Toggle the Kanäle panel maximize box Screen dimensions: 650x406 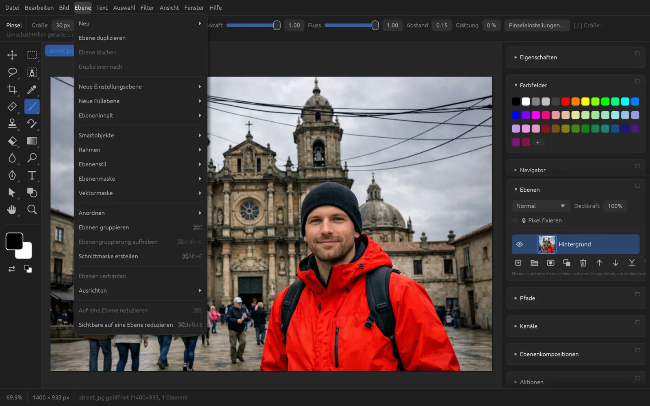pyautogui.click(x=637, y=322)
